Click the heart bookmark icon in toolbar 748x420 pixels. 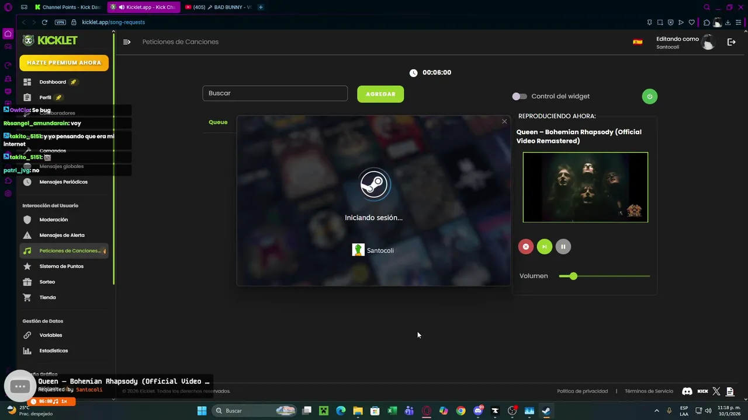coord(692,22)
